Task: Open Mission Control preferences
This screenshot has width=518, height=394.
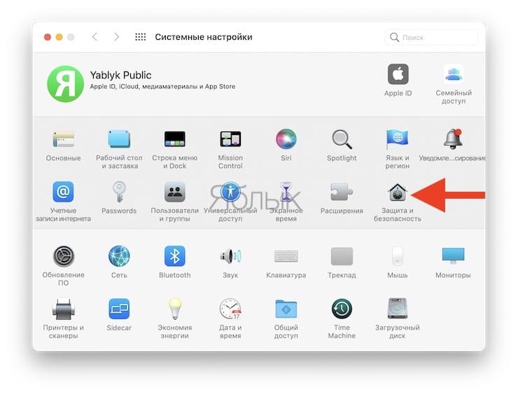Action: point(230,139)
